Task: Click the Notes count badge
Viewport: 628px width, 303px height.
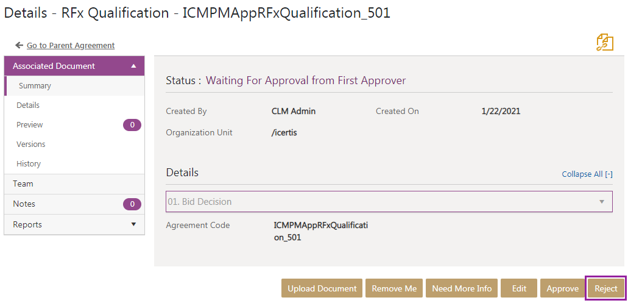Action: point(132,204)
